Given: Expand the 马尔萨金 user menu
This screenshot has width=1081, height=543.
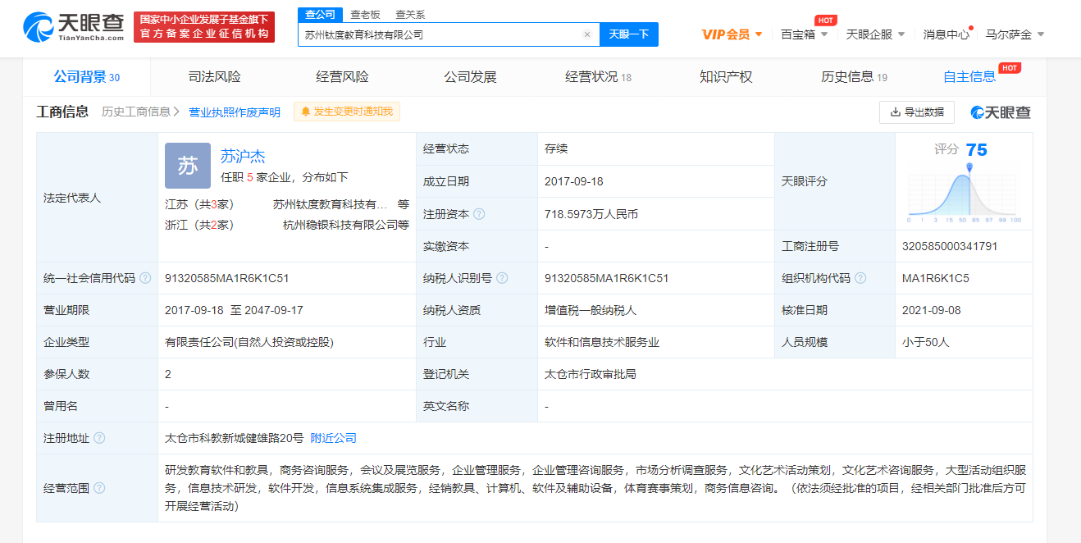Looking at the screenshot, I should click(1015, 34).
